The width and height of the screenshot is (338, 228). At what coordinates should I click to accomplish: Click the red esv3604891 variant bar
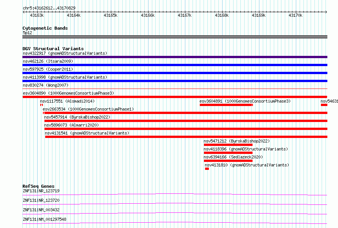pos(226,105)
